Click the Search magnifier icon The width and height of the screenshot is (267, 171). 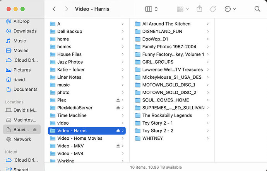tap(257, 9)
